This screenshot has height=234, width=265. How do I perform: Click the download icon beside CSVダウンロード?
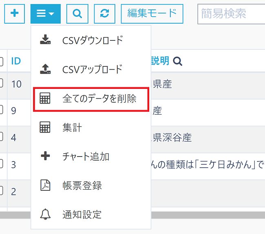click(46, 40)
